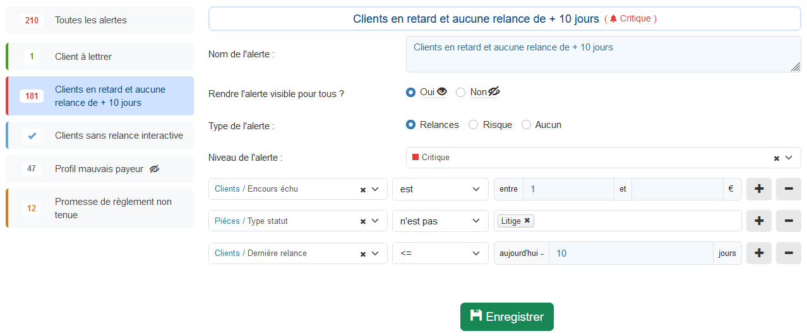Click the red Critique color square
This screenshot has height=336, width=807.
click(x=415, y=157)
